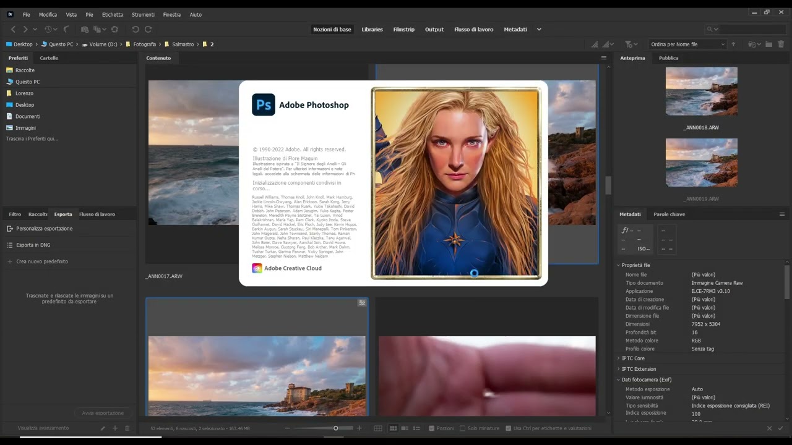This screenshot has width=792, height=445.
Task: Switch to thumbnails view icon
Action: [x=393, y=428]
